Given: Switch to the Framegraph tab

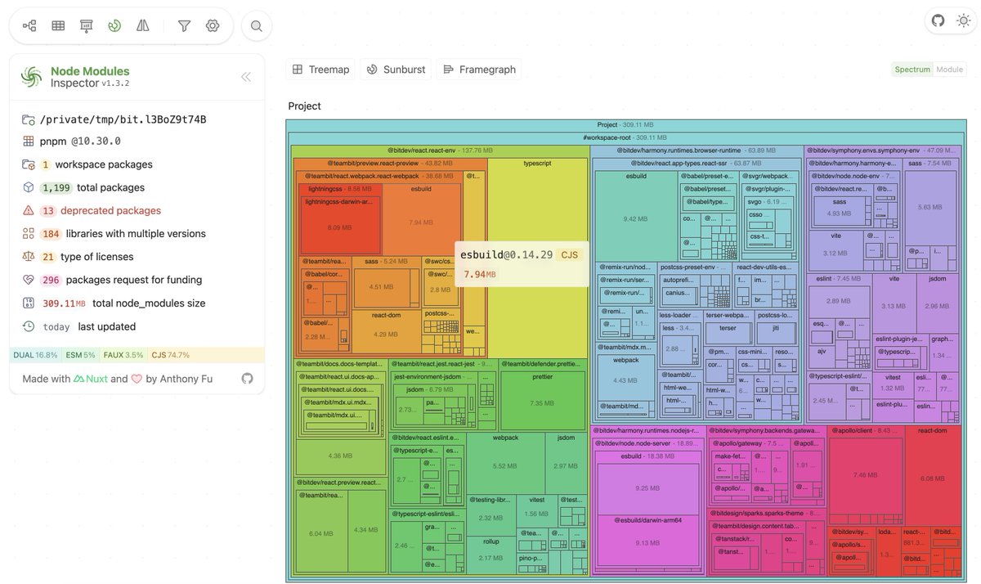Looking at the screenshot, I should tap(480, 70).
